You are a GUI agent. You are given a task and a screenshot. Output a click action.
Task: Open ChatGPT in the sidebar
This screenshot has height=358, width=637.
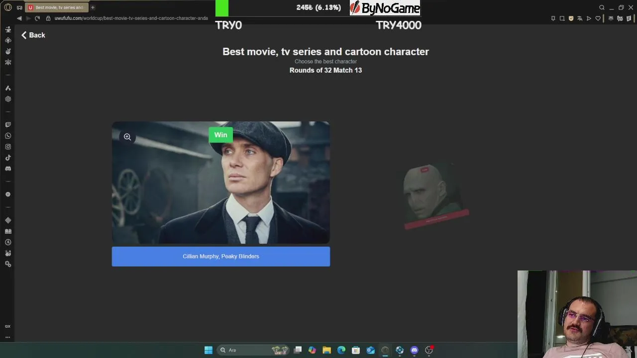tap(8, 99)
